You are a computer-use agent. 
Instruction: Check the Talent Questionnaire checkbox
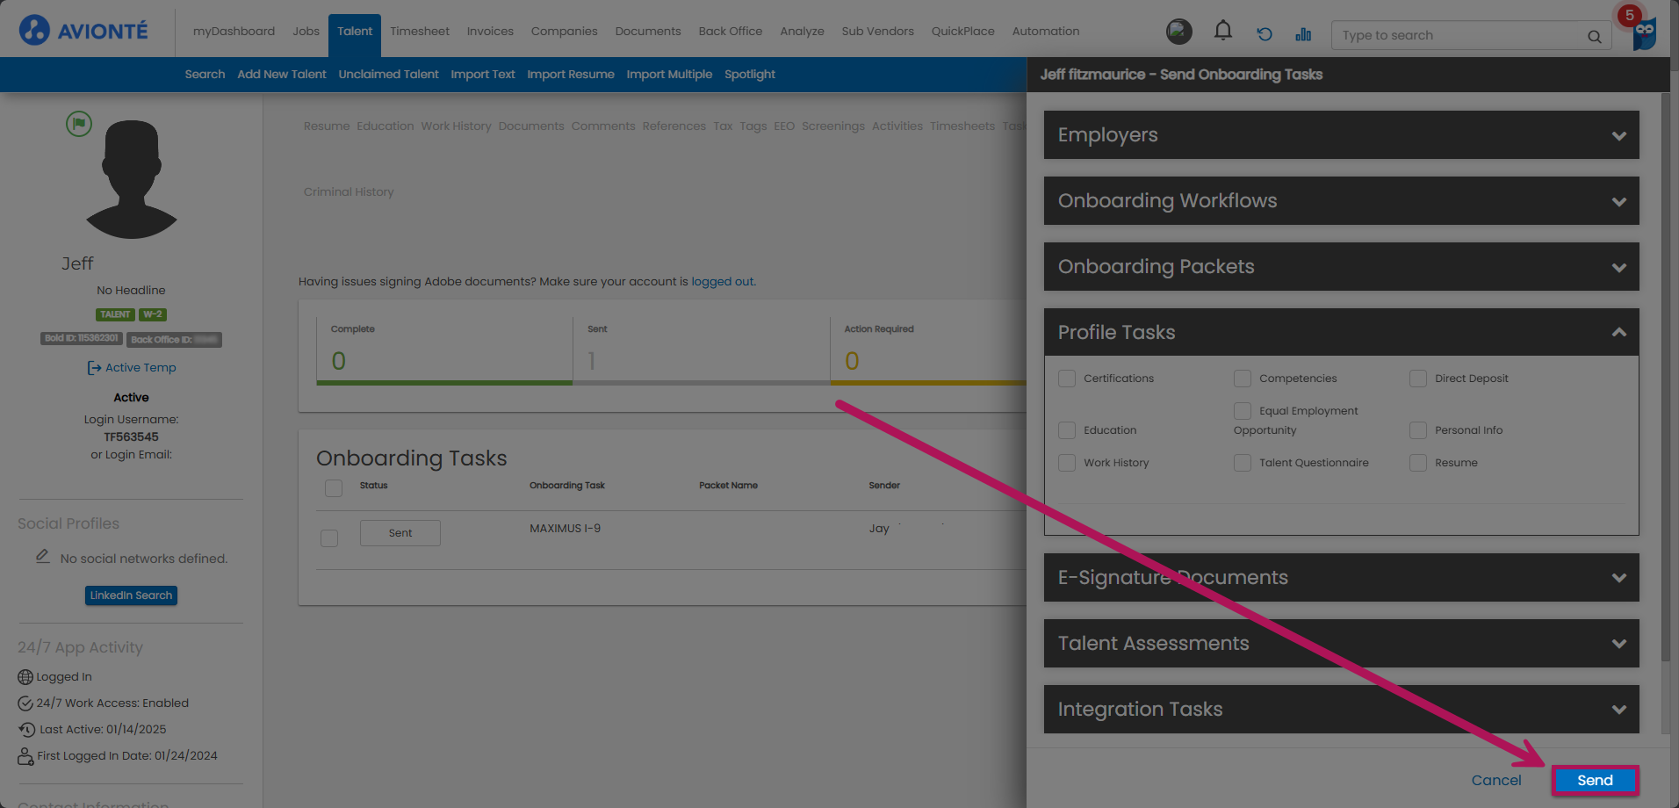click(x=1243, y=463)
